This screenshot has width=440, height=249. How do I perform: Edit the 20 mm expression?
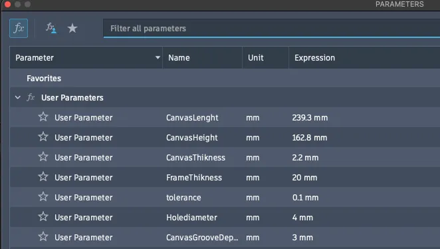click(x=305, y=177)
